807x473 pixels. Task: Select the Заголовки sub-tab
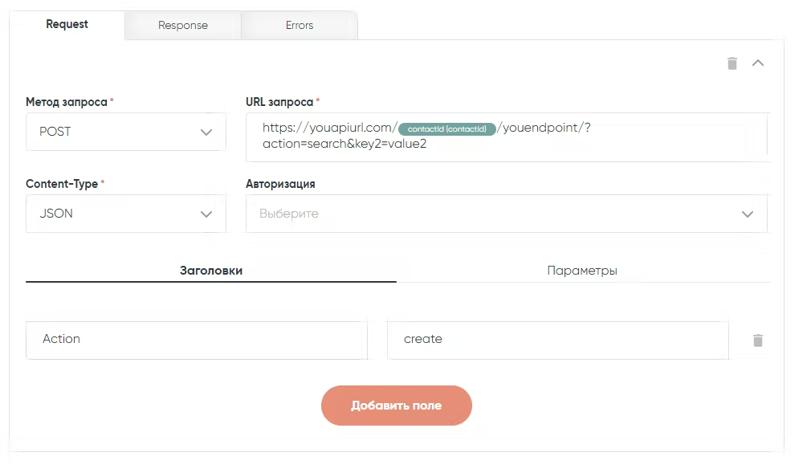[210, 271]
